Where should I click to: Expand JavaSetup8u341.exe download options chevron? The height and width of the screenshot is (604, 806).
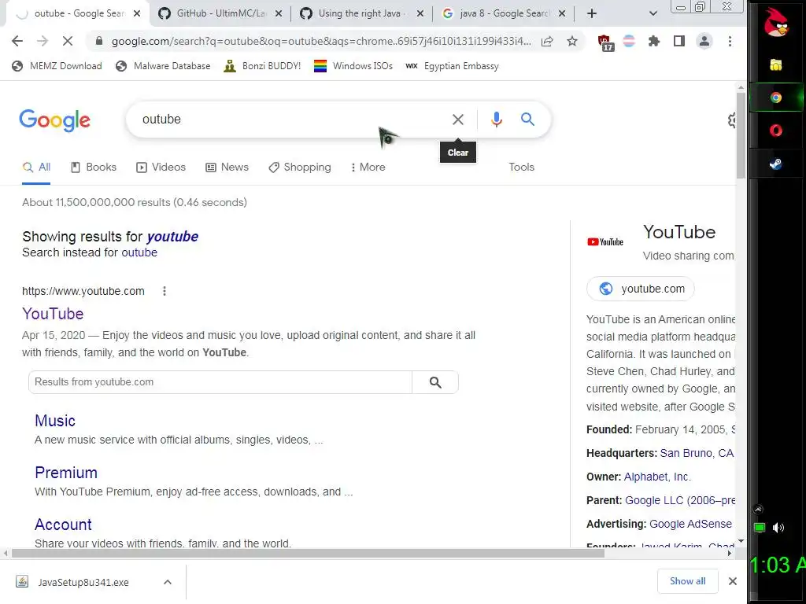coord(168,582)
